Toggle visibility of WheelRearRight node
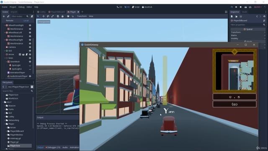 (x=30, y=40)
